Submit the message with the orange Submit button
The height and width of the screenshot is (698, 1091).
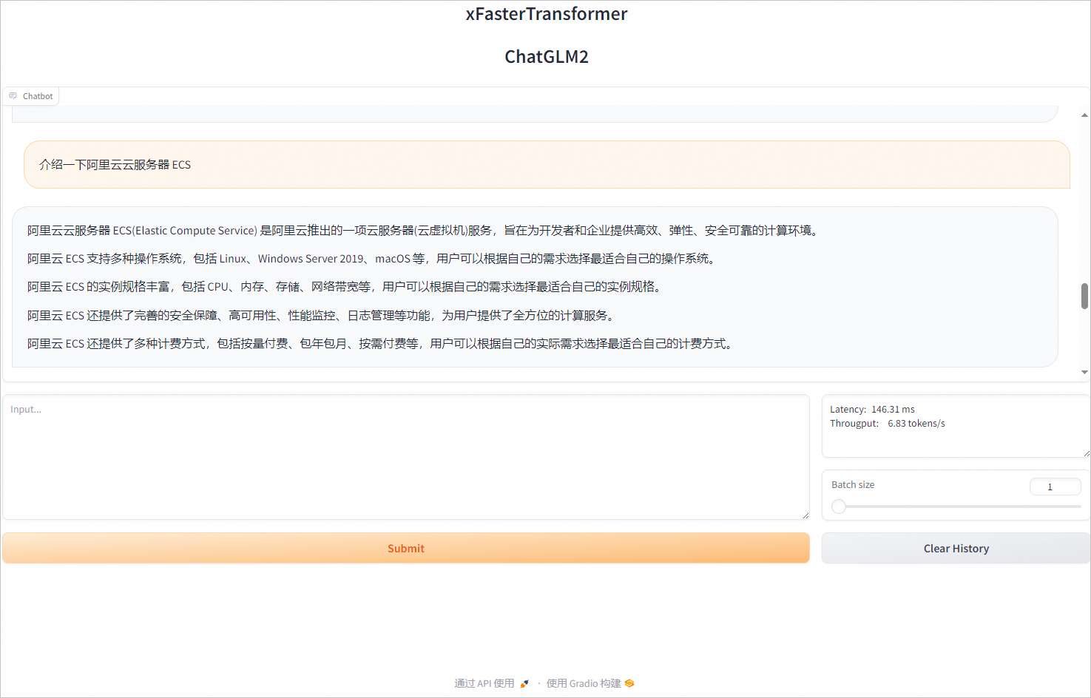coord(406,549)
